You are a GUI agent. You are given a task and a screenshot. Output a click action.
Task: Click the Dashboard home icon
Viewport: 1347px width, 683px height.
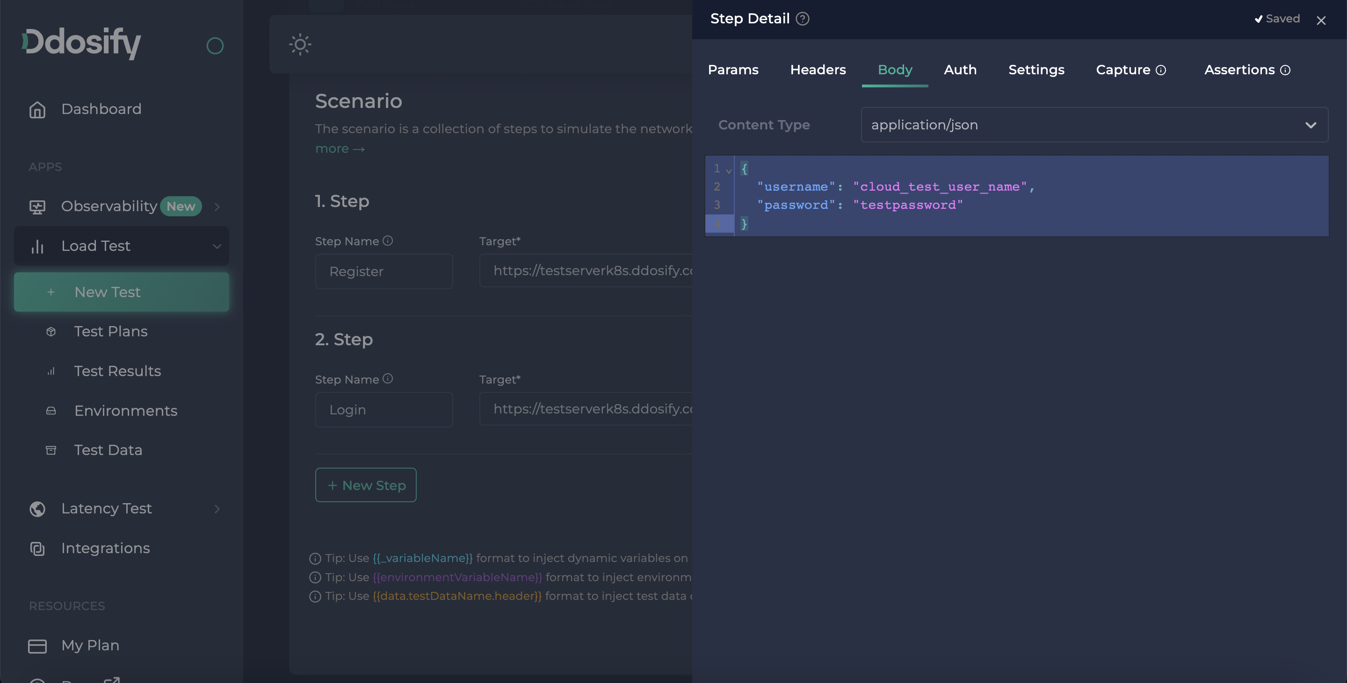click(37, 110)
